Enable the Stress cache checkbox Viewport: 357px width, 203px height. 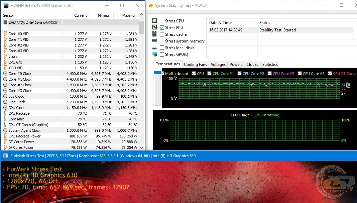point(162,34)
